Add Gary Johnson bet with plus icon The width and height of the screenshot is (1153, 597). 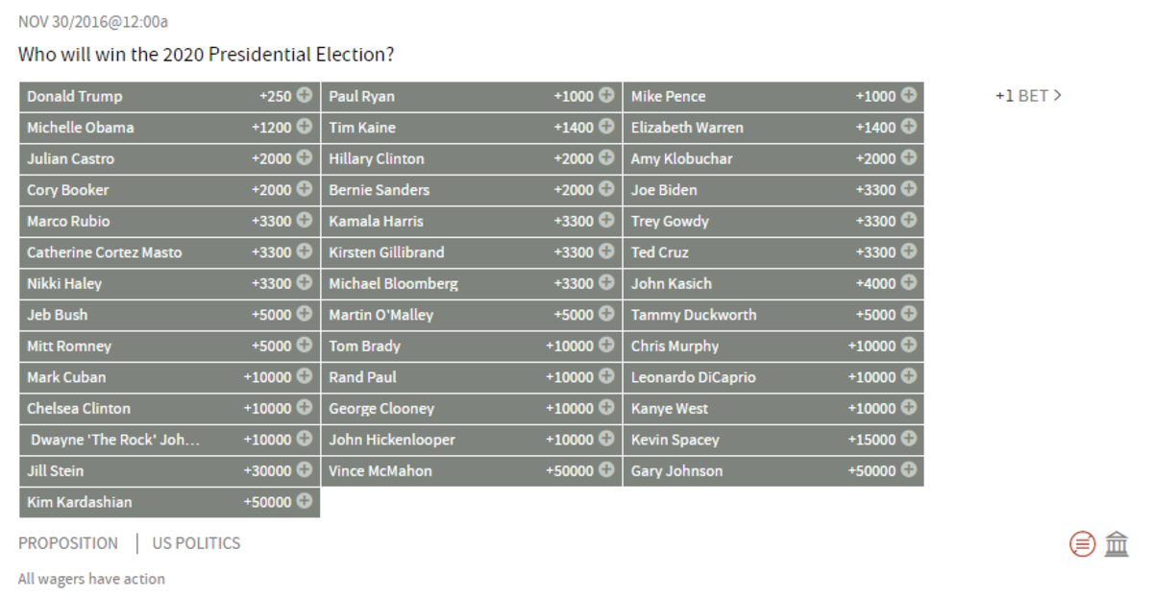point(908,470)
